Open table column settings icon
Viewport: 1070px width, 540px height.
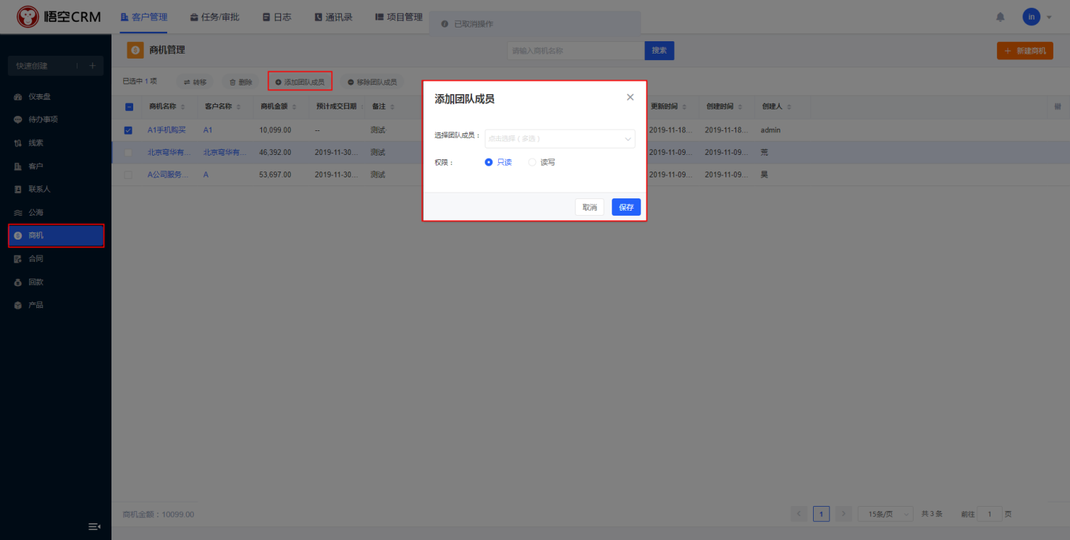1057,106
